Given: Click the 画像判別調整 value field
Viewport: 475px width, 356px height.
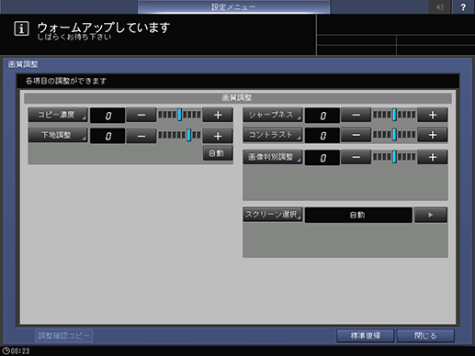Looking at the screenshot, I should (322, 158).
